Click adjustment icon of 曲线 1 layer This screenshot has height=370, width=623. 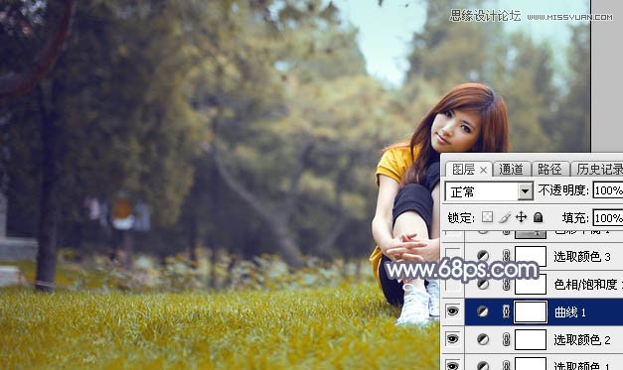[483, 311]
